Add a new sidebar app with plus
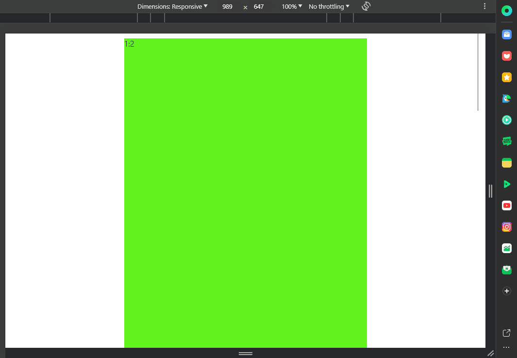Screen dimensions: 517x358 point(506,291)
